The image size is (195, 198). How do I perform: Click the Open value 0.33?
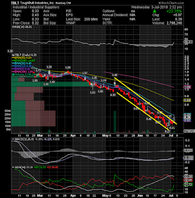pos(35,11)
